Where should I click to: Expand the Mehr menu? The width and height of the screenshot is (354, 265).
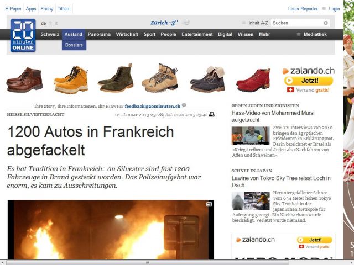click(x=264, y=34)
